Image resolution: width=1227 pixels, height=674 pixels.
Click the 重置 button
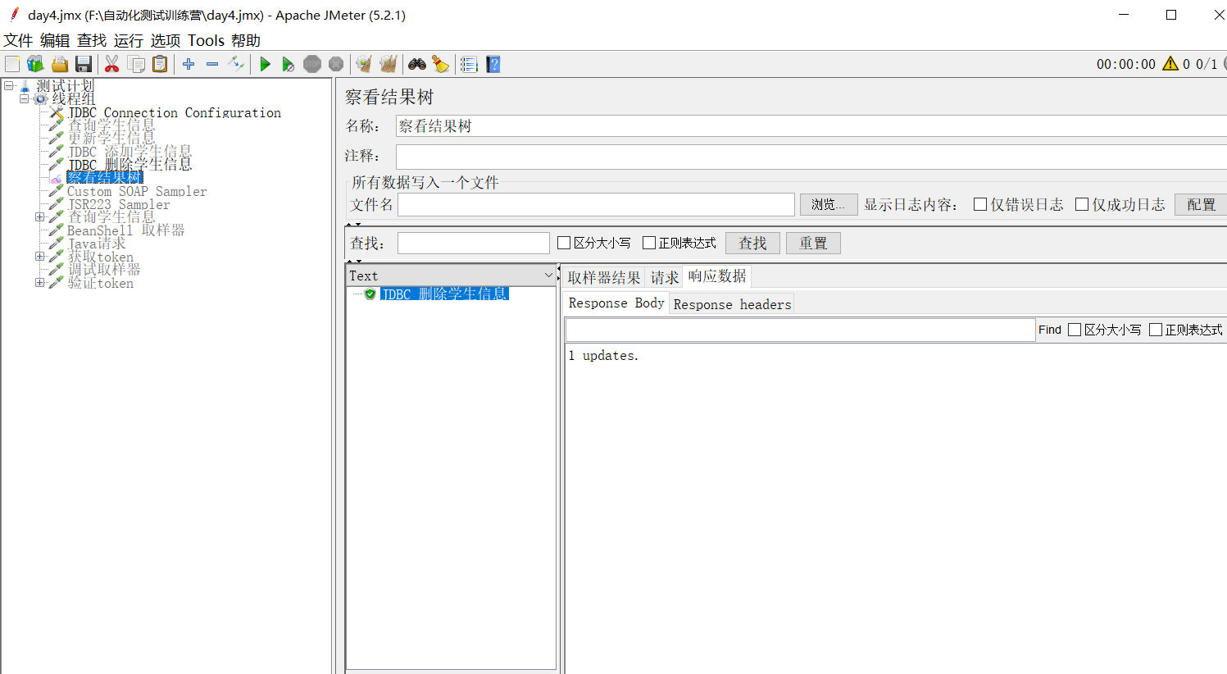pyautogui.click(x=814, y=243)
